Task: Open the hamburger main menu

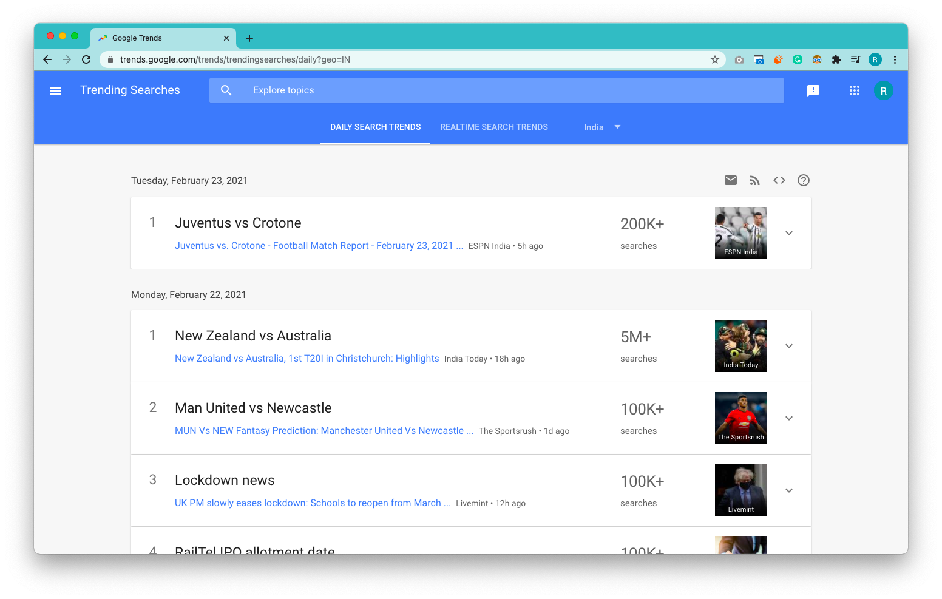Action: click(56, 90)
